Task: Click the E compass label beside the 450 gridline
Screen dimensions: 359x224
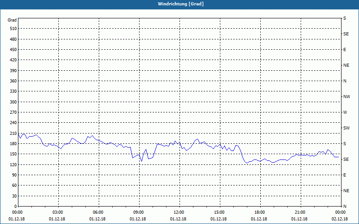Action: coord(345,50)
